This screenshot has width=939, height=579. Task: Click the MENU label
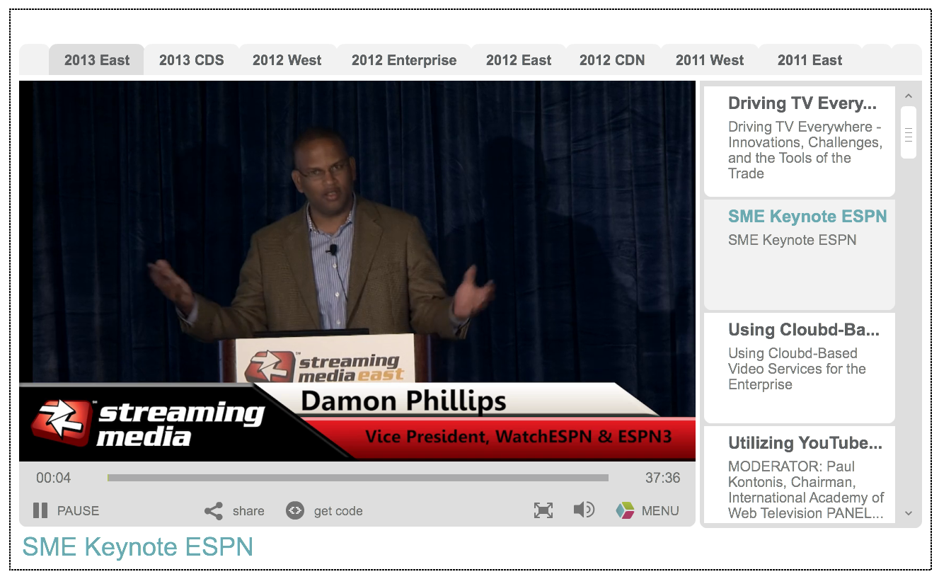point(660,511)
